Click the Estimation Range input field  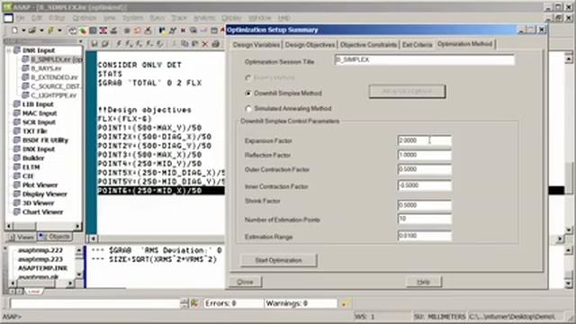(424, 236)
